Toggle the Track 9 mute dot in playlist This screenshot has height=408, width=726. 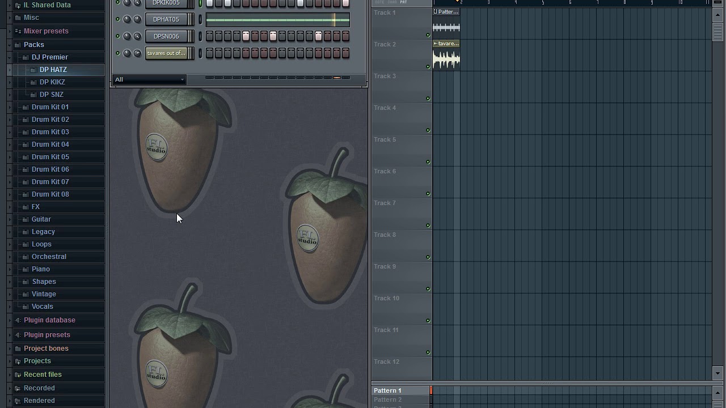point(428,289)
